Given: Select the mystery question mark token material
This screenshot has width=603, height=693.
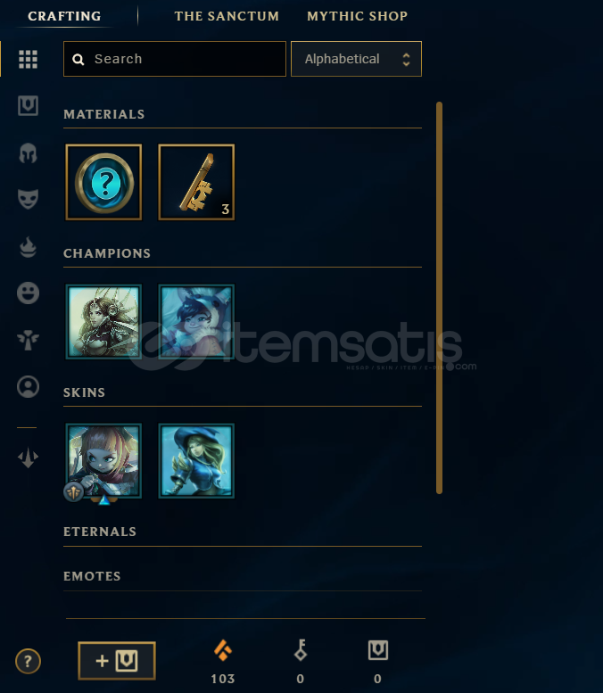Looking at the screenshot, I should pyautogui.click(x=103, y=182).
